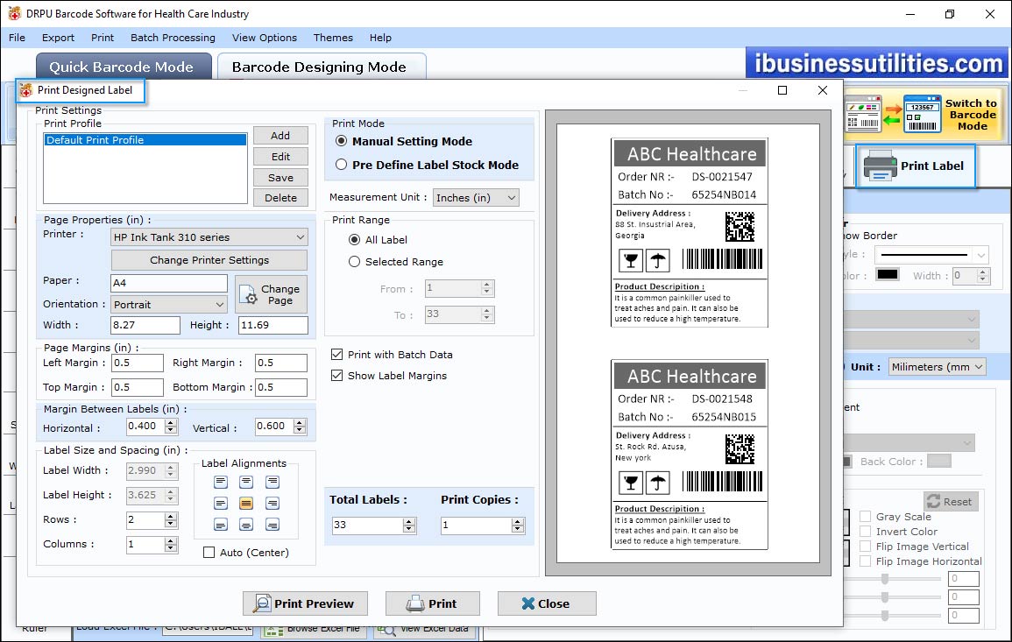The height and width of the screenshot is (642, 1012).
Task: Click the Back Color swatch
Action: pyautogui.click(x=938, y=461)
